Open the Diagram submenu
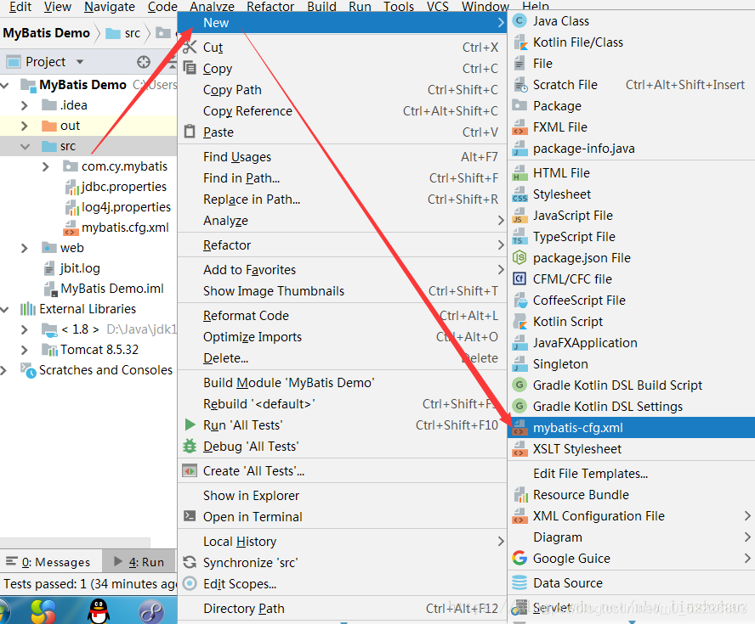This screenshot has width=755, height=624. [x=631, y=537]
